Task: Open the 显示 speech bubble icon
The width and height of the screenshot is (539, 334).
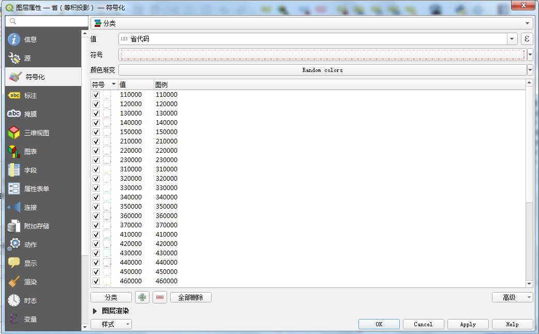Action: click(x=14, y=263)
